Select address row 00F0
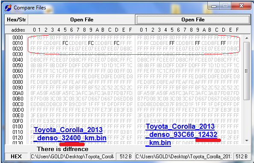The width and height of the screenshot is (254, 163). (18, 121)
